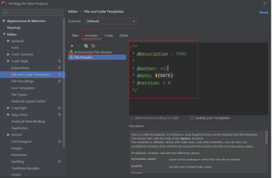
Task: Click project-level icon next to Inspections
Action: 59,68
